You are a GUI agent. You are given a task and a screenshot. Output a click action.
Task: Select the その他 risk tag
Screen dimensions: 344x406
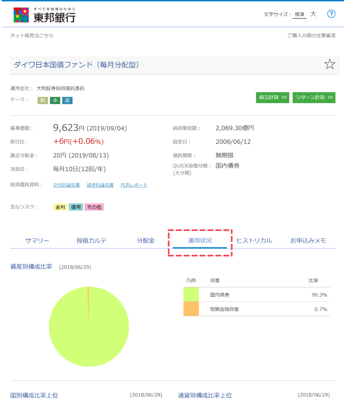pos(94,207)
